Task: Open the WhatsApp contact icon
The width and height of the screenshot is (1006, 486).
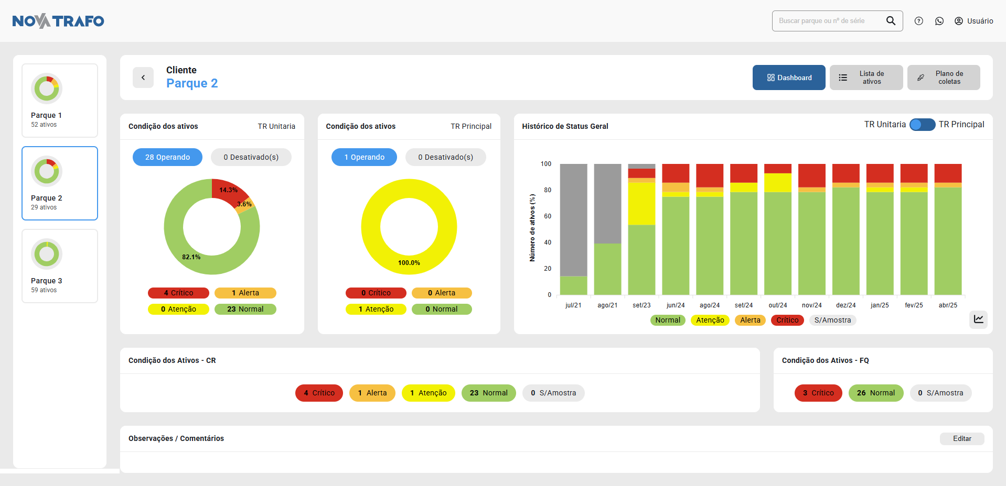Action: (939, 21)
